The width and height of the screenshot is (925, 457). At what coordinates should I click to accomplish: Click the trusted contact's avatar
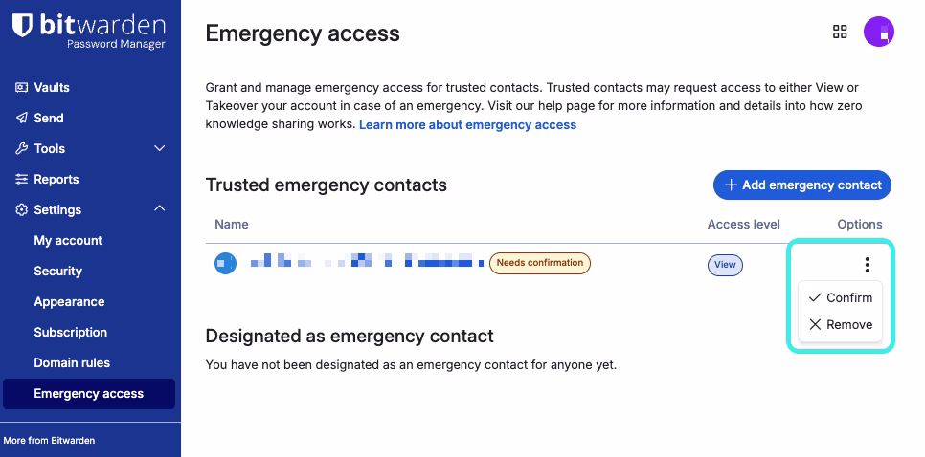(x=225, y=263)
